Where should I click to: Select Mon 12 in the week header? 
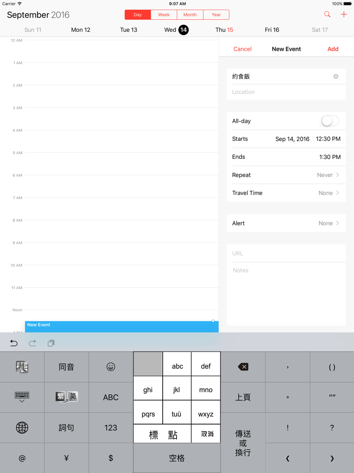click(81, 30)
